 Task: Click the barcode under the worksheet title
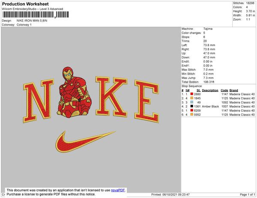pyautogui.click(x=36, y=15)
